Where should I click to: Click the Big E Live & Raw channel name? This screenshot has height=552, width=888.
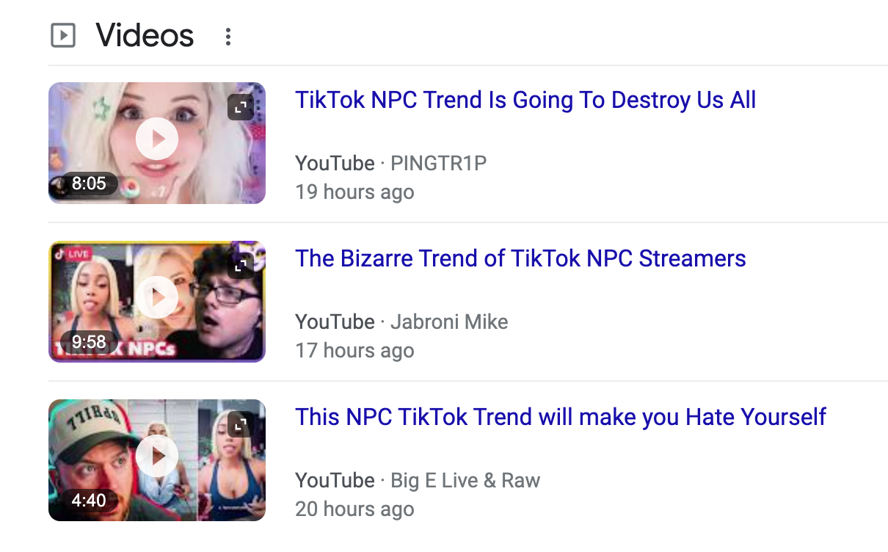(465, 480)
